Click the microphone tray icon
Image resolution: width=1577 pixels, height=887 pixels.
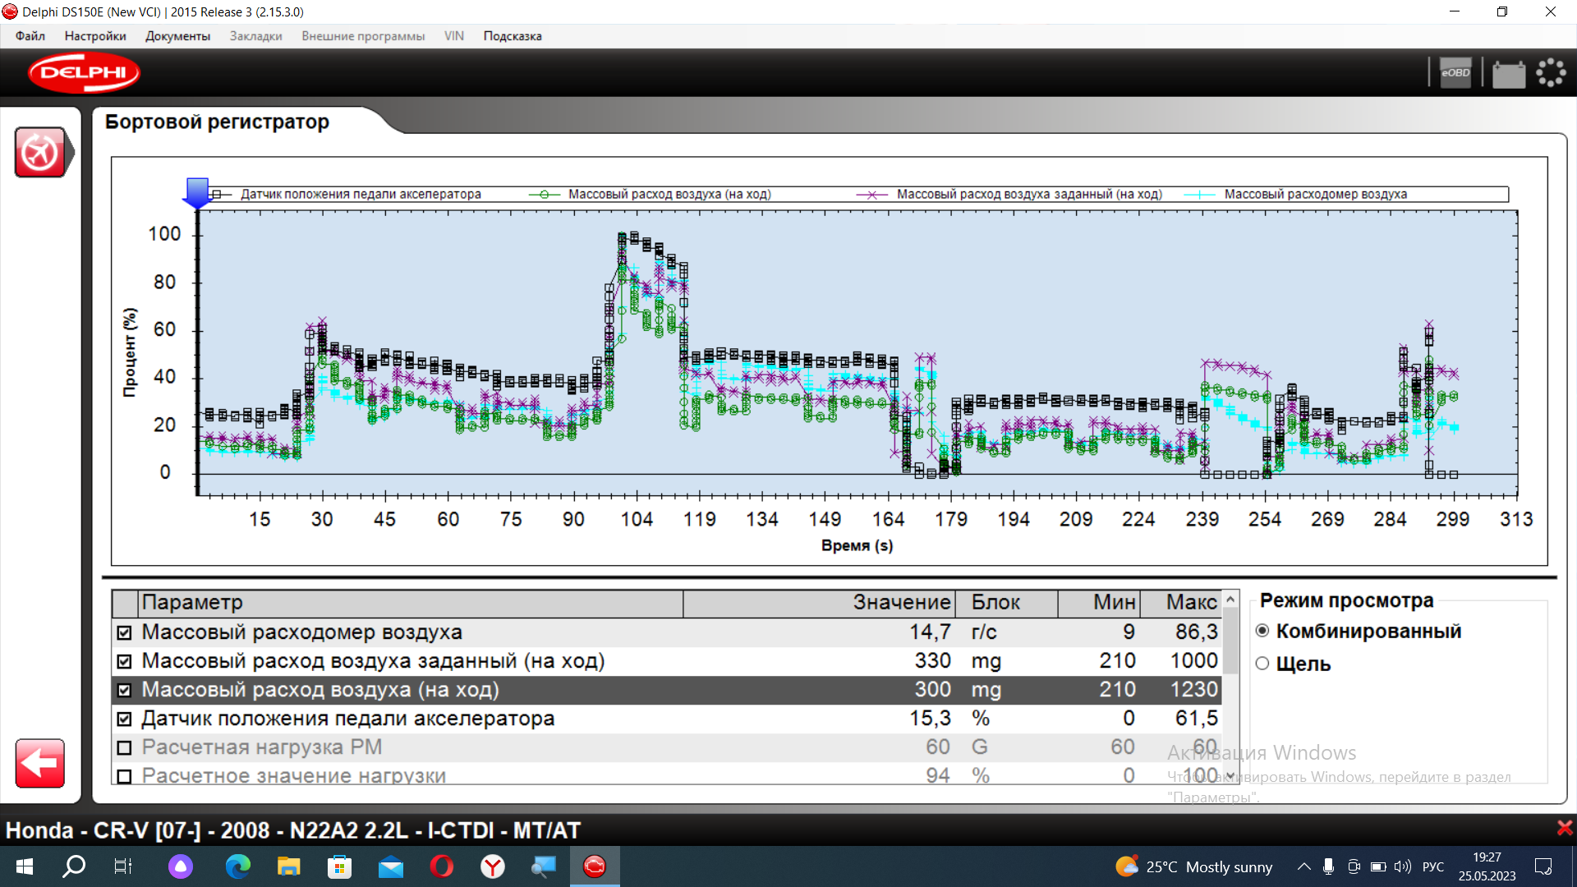(x=1328, y=866)
